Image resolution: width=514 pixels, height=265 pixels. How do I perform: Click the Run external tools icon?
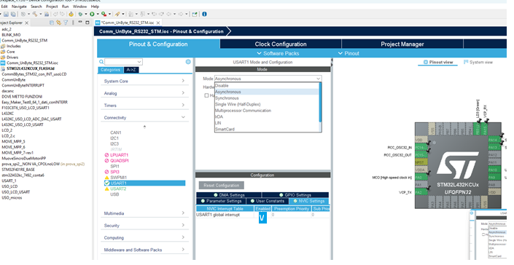[x=104, y=14]
